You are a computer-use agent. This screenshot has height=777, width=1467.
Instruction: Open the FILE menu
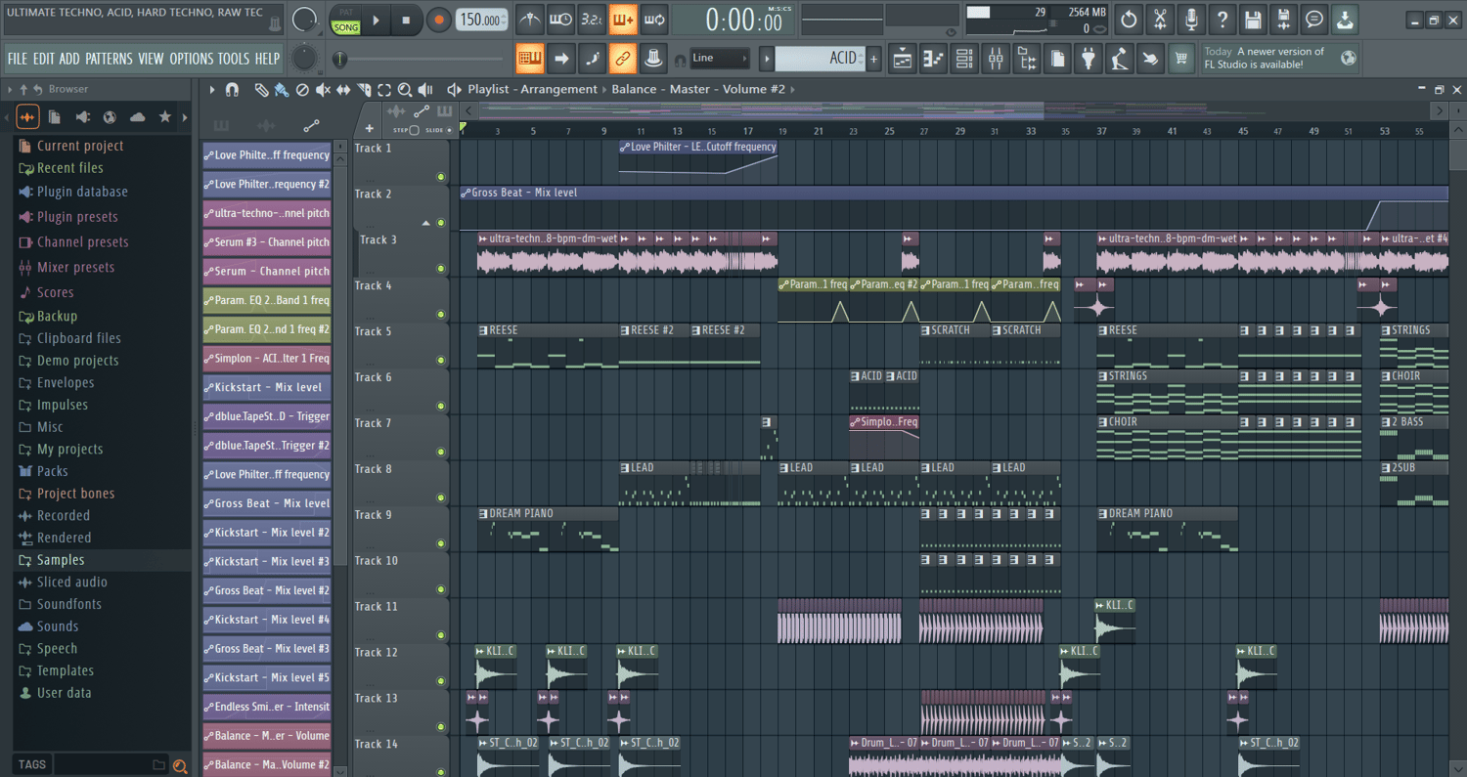coord(18,59)
